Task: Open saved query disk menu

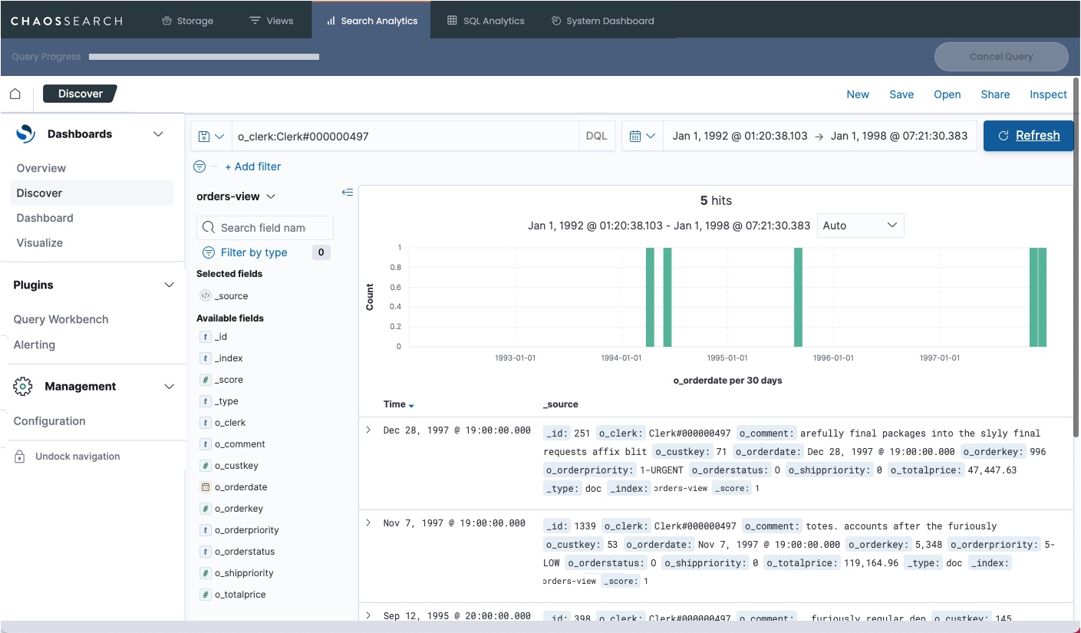Action: point(211,136)
